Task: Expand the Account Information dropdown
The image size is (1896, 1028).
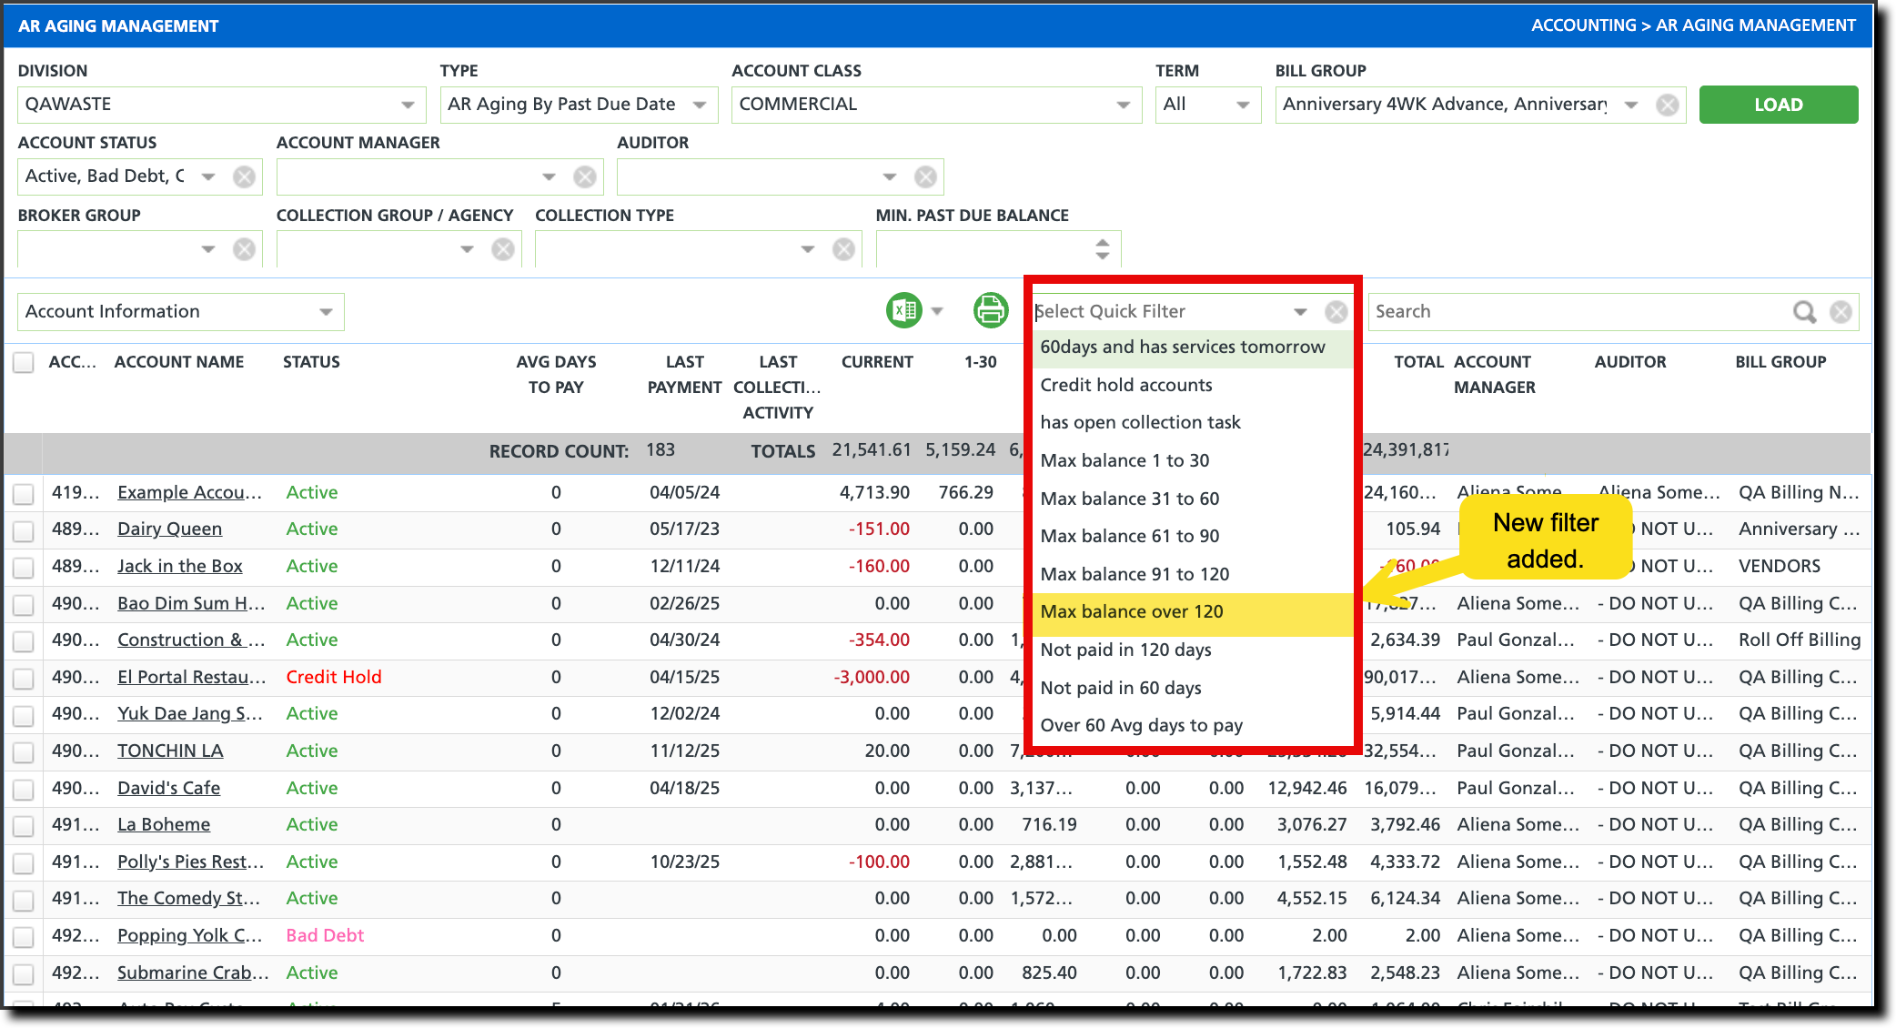Action: pos(325,312)
